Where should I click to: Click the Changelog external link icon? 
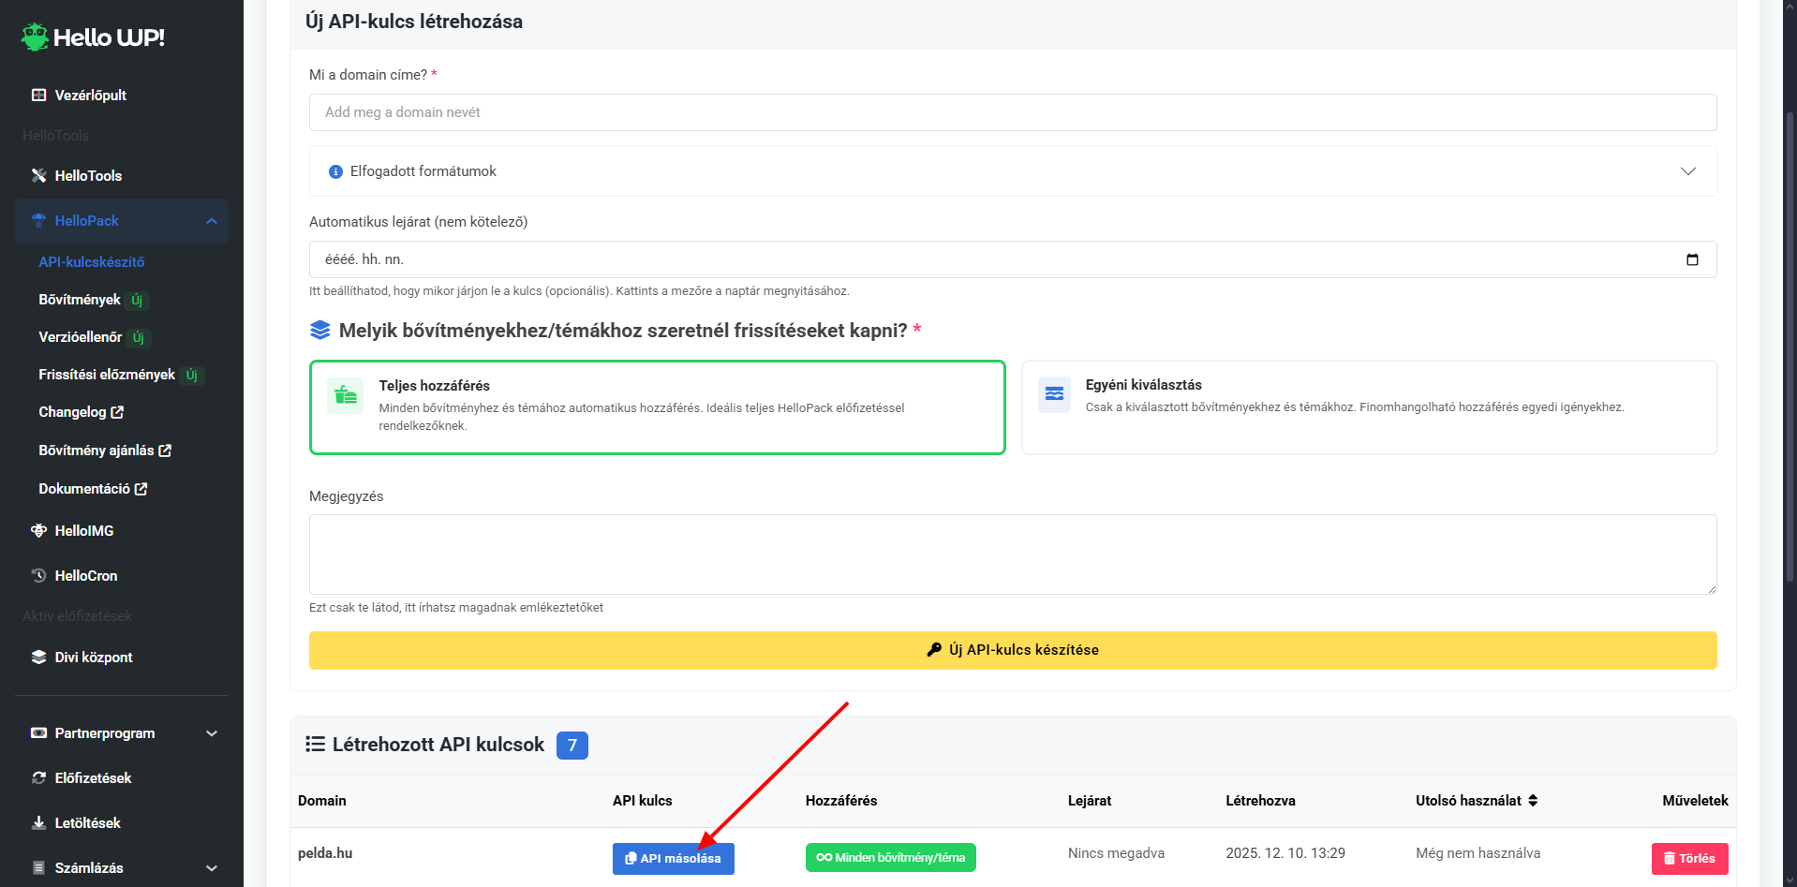117,412
